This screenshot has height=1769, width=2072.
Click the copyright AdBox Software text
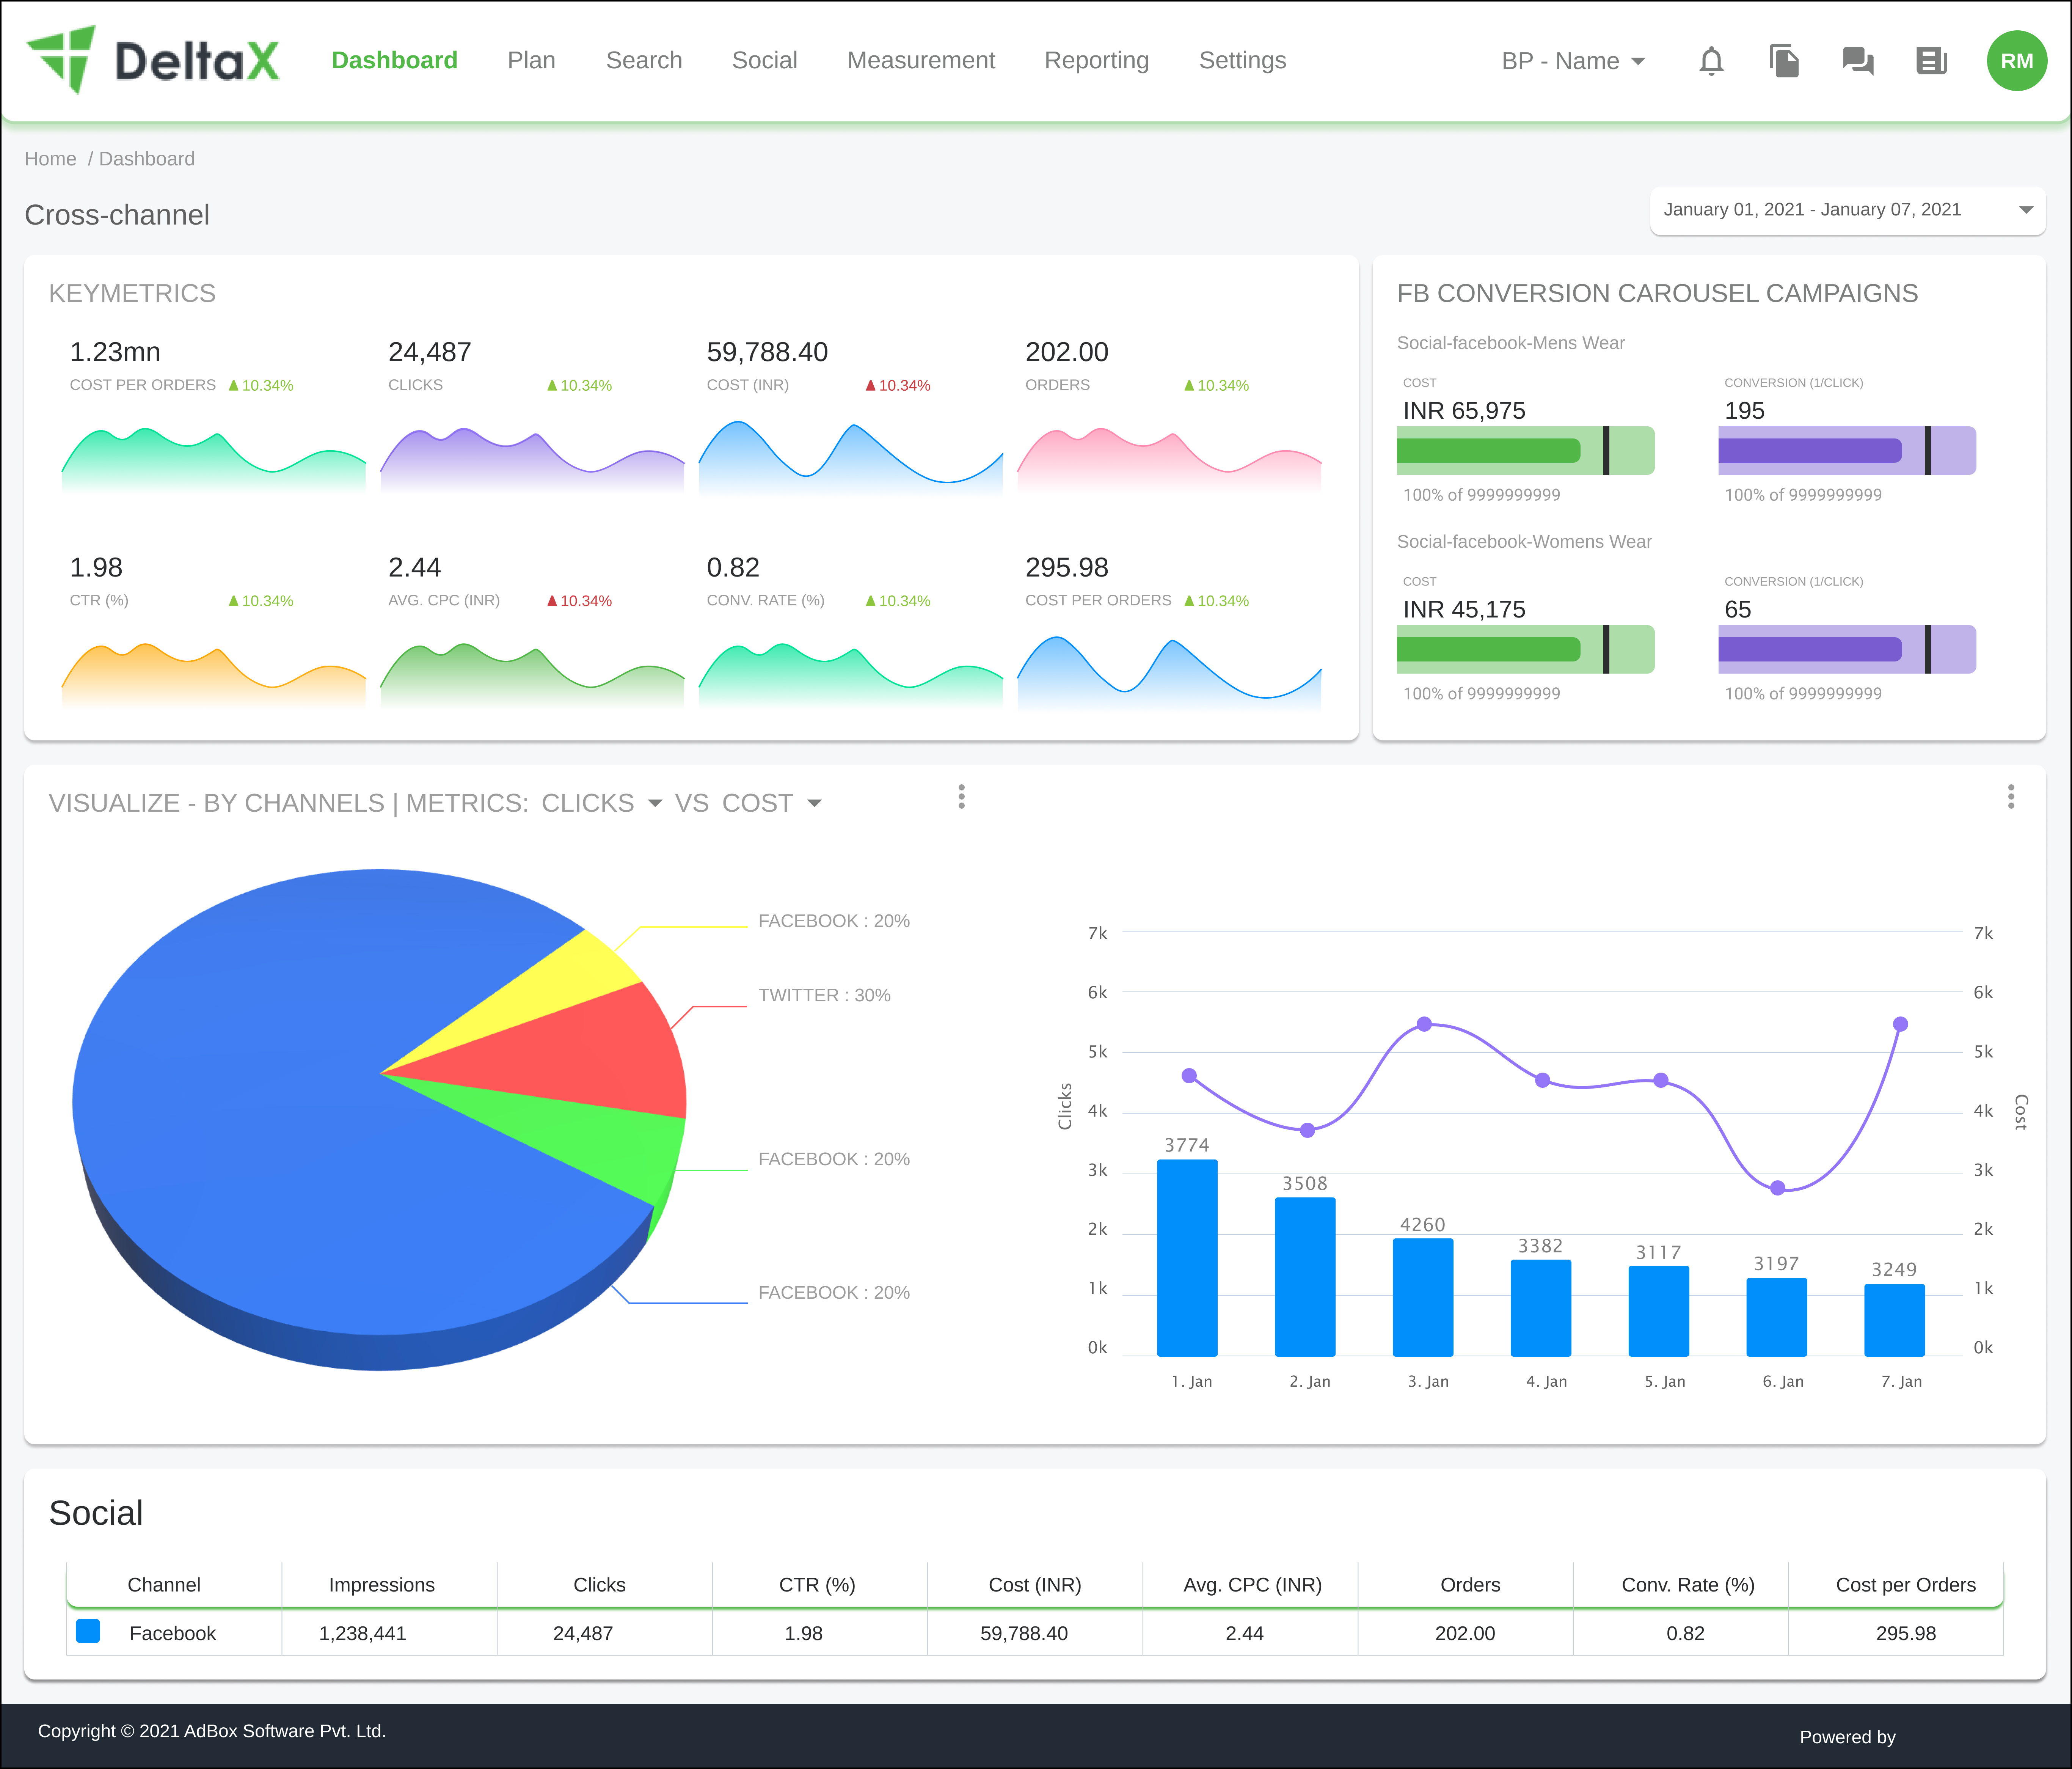point(212,1731)
